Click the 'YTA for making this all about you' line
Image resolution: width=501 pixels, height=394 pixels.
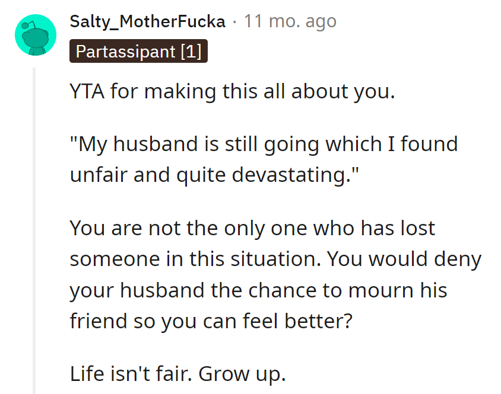(x=232, y=93)
